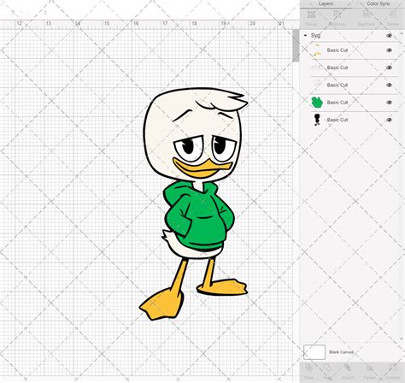
Task: Click the canvas vertical scrollbar thumb
Action: point(296,45)
